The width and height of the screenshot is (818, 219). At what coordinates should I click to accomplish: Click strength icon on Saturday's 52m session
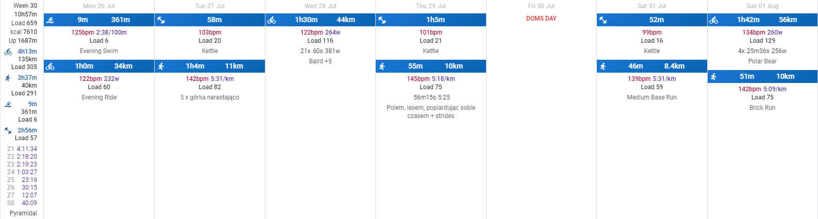603,20
